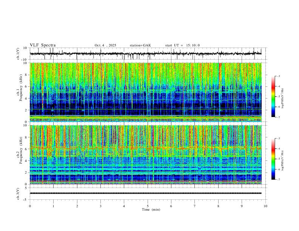Click the "9" tick on the time axis
Viewport: 299px width, 231px height.
(242, 206)
